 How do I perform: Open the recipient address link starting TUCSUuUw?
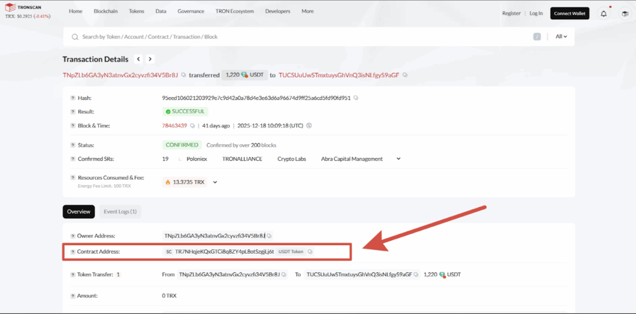point(339,75)
